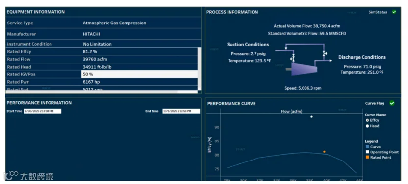Select the Rated Effcy row
408x184 pixels.
point(102,52)
